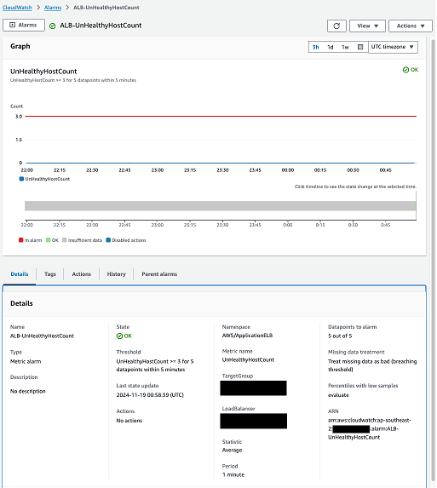Click the AWS/ApplicationELB namespace value
Image resolution: width=437 pixels, height=488 pixels.
247,336
